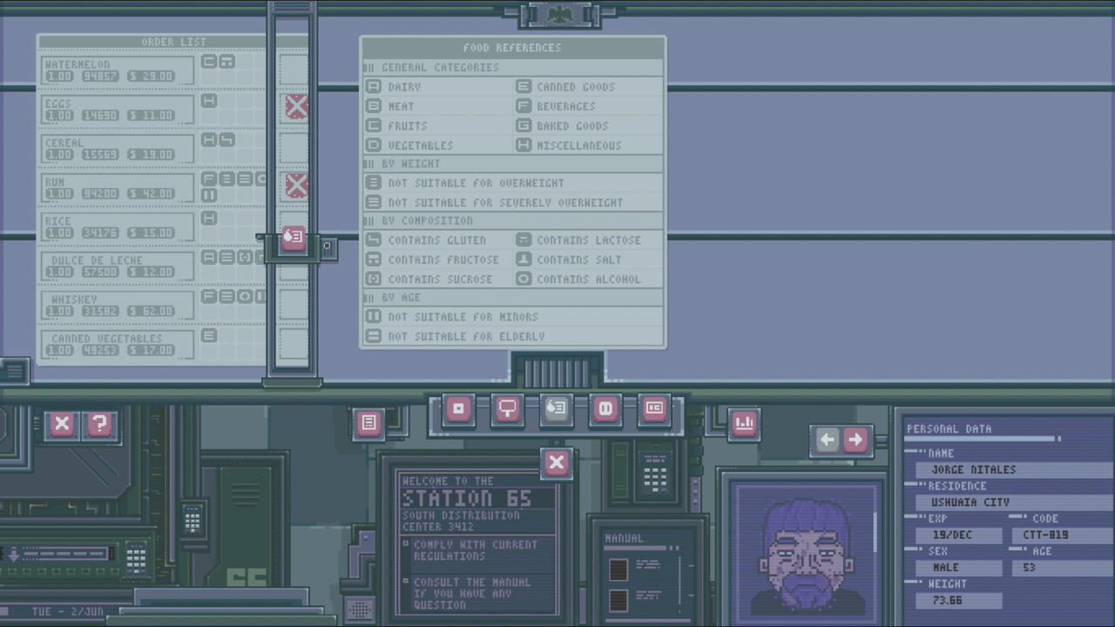This screenshot has width=1115, height=627.
Task: Click the Not Suitable For Minors icon
Action: click(373, 317)
